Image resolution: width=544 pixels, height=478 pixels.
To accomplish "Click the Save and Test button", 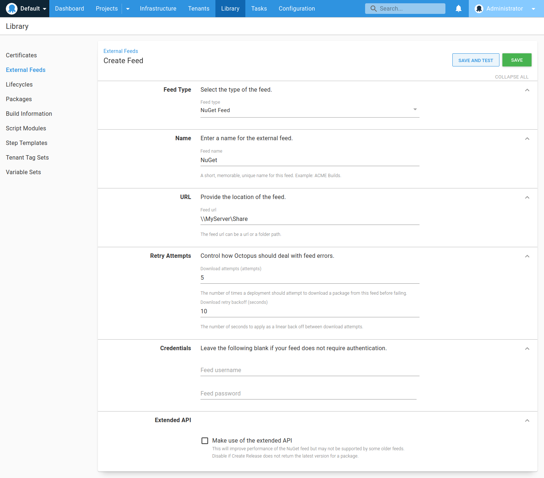I will click(x=475, y=60).
